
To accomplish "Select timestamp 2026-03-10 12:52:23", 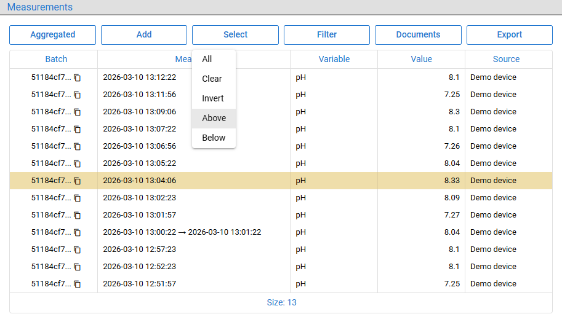I will (140, 267).
